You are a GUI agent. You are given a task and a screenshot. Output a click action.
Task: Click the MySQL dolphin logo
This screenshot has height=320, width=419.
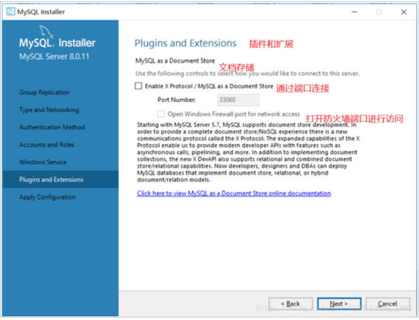click(x=46, y=32)
